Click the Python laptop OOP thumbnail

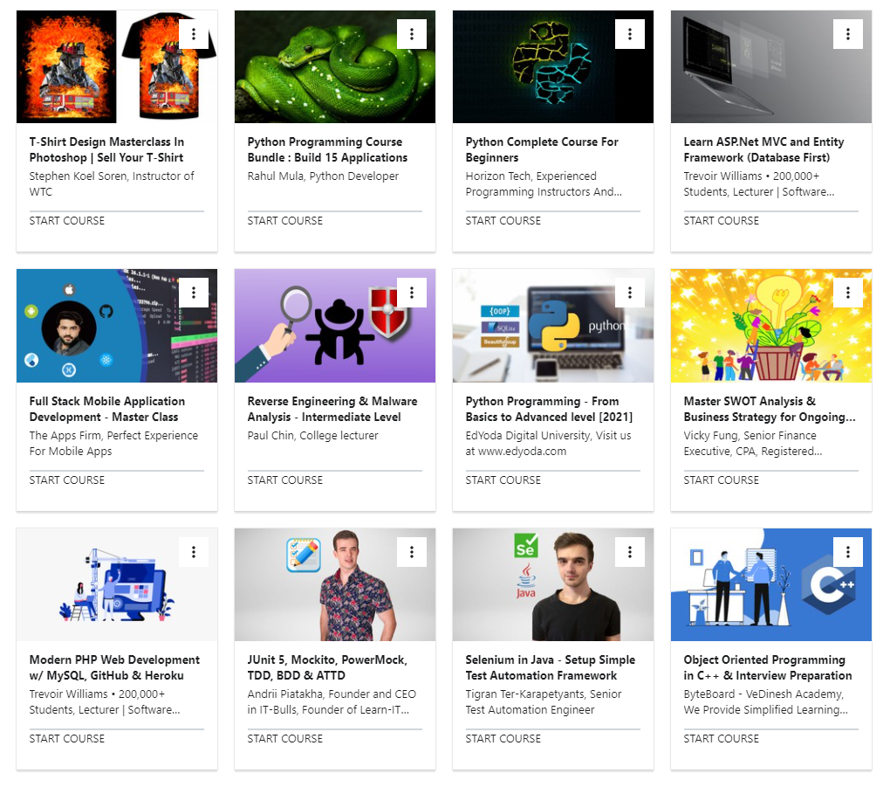click(x=553, y=326)
